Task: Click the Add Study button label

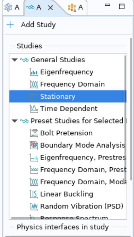Action: click(39, 25)
